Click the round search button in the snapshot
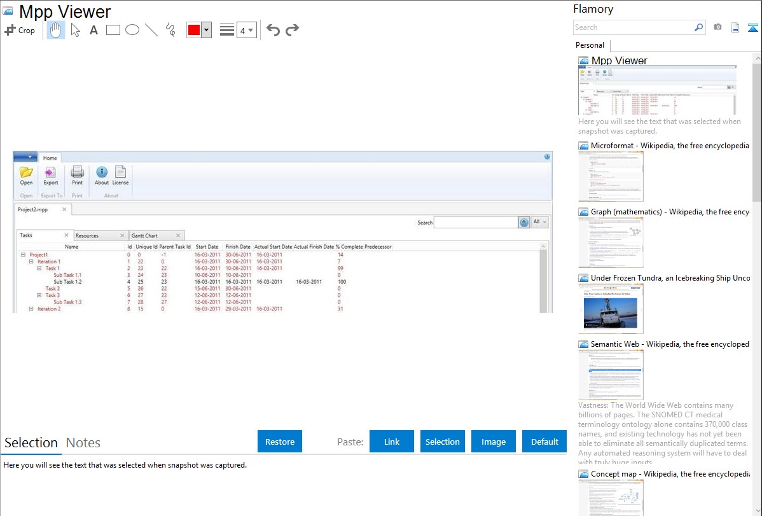 click(x=524, y=223)
